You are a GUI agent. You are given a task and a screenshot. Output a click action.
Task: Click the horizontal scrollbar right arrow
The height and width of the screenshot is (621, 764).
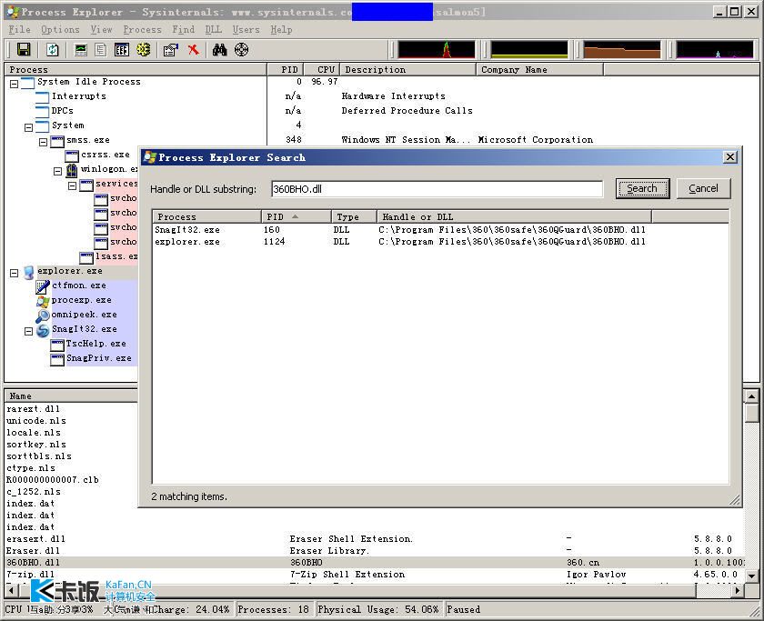(x=738, y=590)
